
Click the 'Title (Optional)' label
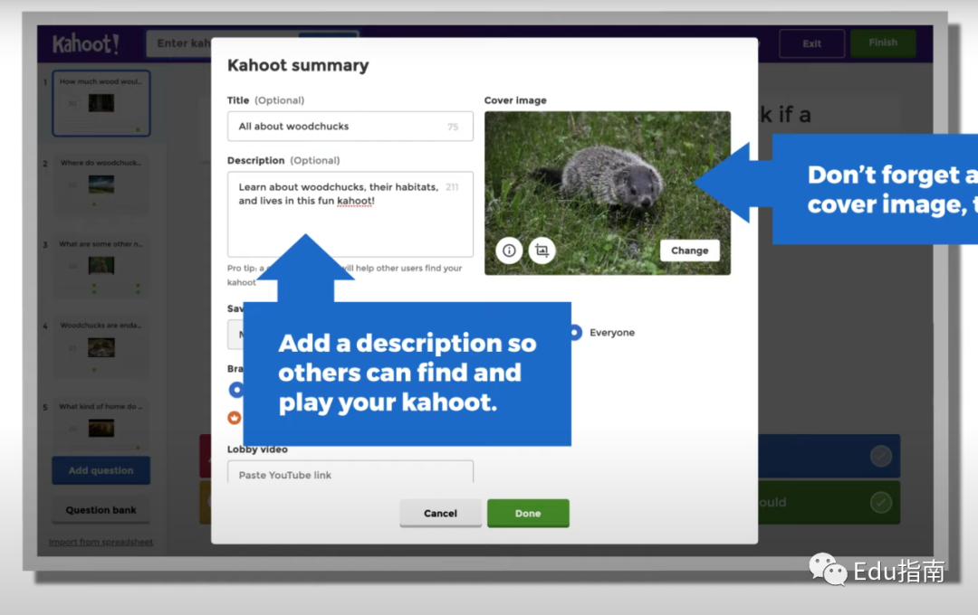coord(265,100)
